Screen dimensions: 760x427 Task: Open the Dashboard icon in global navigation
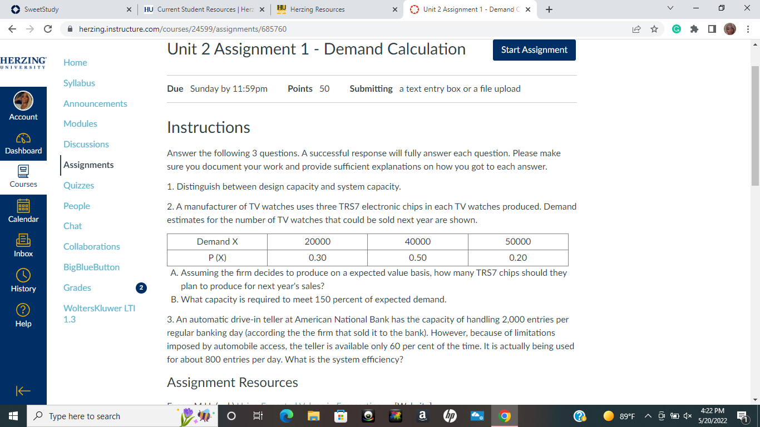tap(23, 138)
